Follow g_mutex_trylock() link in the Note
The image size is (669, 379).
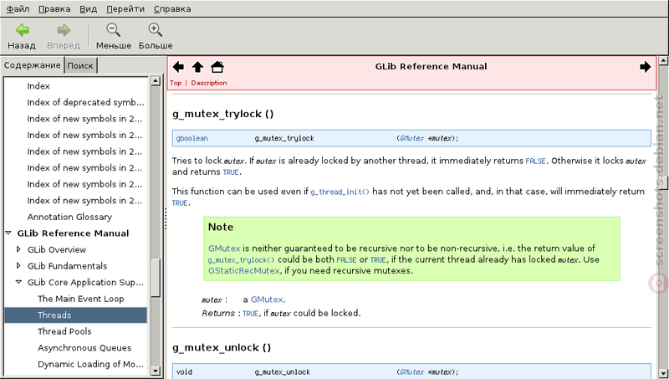[241, 260]
